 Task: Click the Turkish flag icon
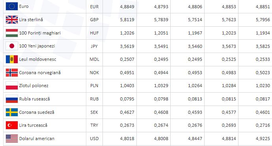[x=11, y=125]
